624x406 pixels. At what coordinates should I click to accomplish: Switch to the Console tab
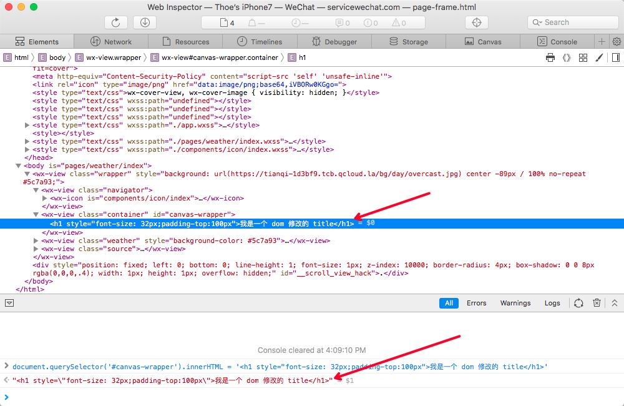point(557,41)
